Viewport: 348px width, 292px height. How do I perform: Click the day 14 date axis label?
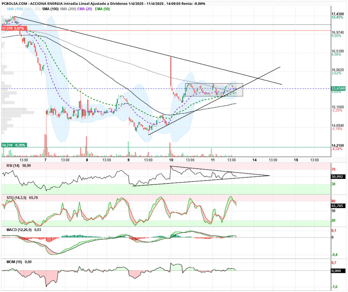click(x=254, y=160)
